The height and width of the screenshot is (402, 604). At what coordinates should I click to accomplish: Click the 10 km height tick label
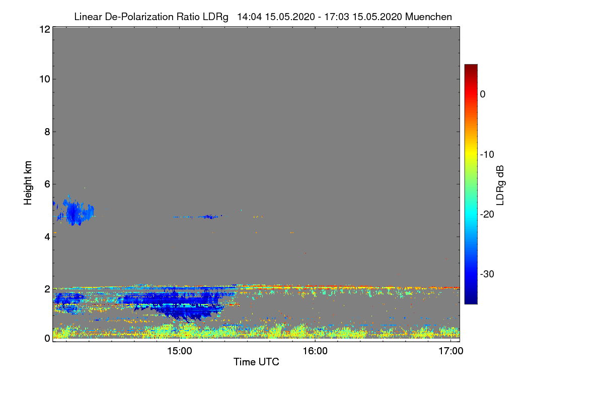[44, 79]
